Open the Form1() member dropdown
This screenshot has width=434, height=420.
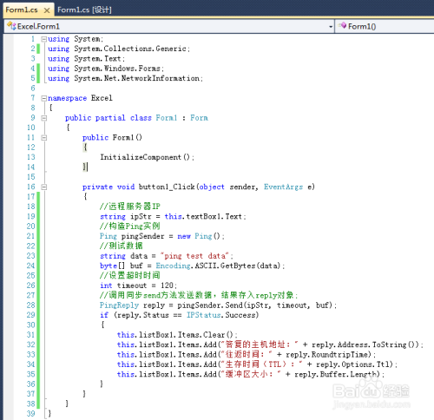pos(385,26)
